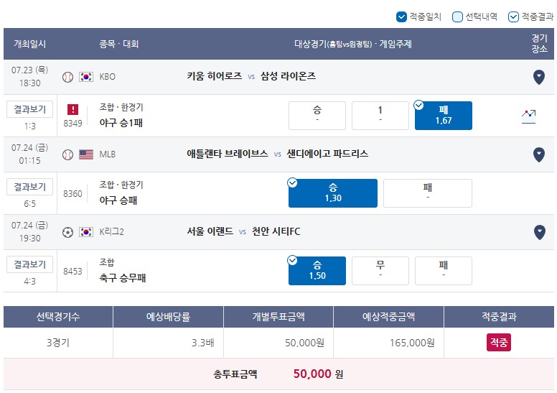Click USA flag icon next to MLB
This screenshot has height=393, width=557.
click(x=86, y=154)
